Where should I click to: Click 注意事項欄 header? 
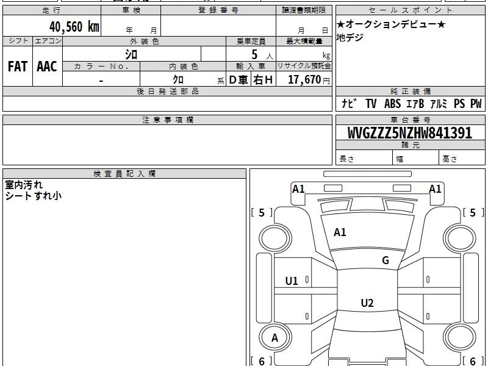pyautogui.click(x=168, y=120)
